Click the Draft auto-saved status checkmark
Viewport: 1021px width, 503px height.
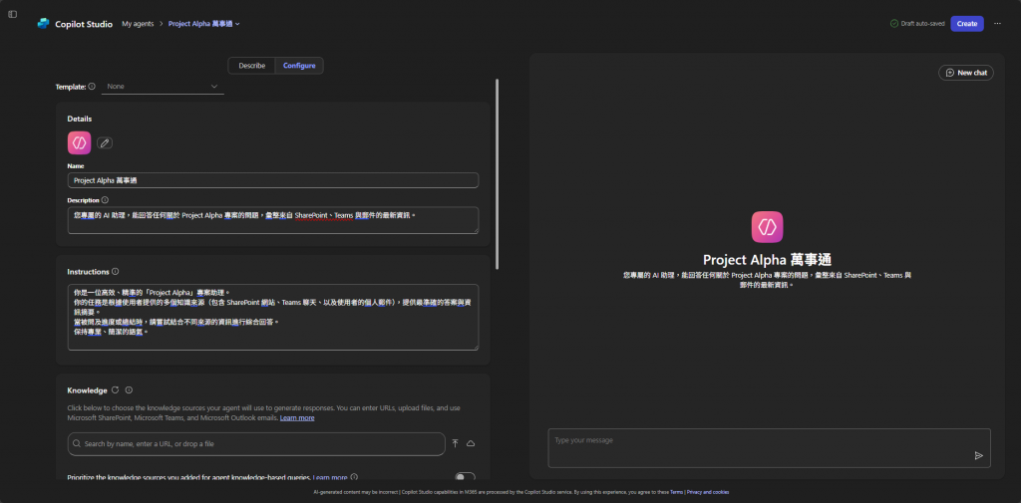(894, 24)
